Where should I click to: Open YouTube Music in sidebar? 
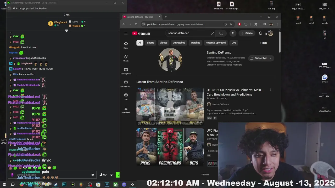(x=126, y=84)
